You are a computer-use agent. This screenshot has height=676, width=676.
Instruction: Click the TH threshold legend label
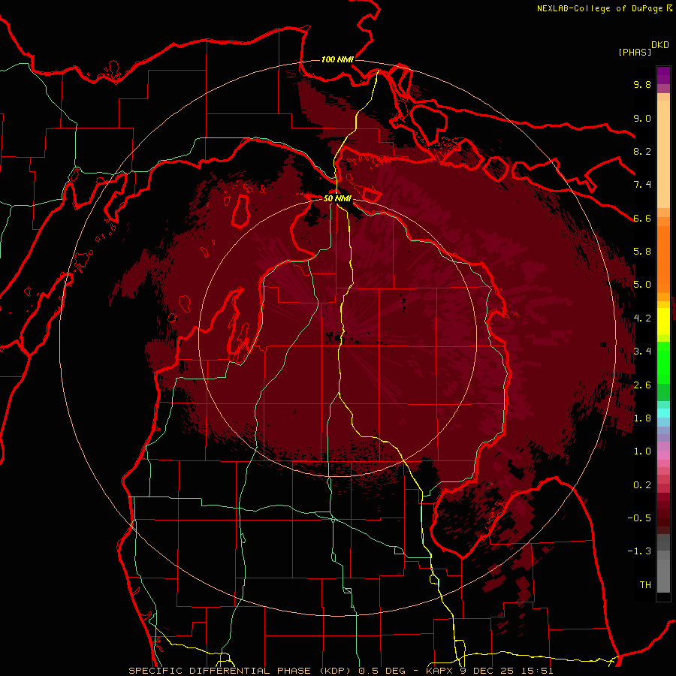[645, 585]
